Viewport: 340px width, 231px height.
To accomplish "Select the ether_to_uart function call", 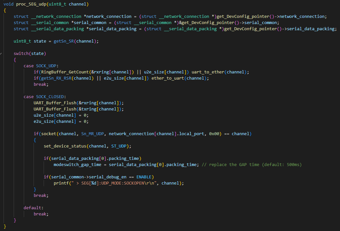I will 168,78.
